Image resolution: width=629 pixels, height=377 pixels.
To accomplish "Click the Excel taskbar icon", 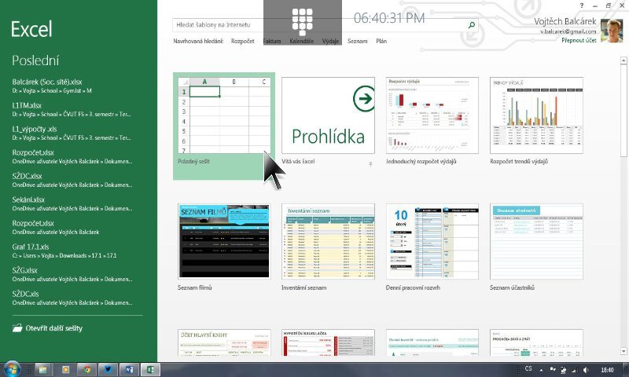I will [150, 369].
